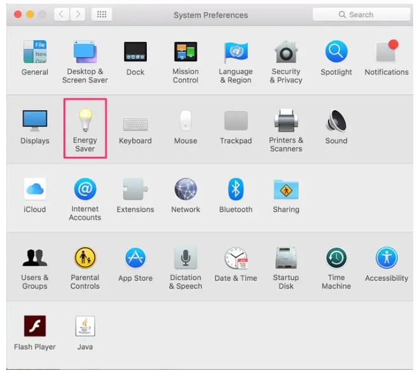
Task: Close the System Preferences window
Action: point(18,14)
